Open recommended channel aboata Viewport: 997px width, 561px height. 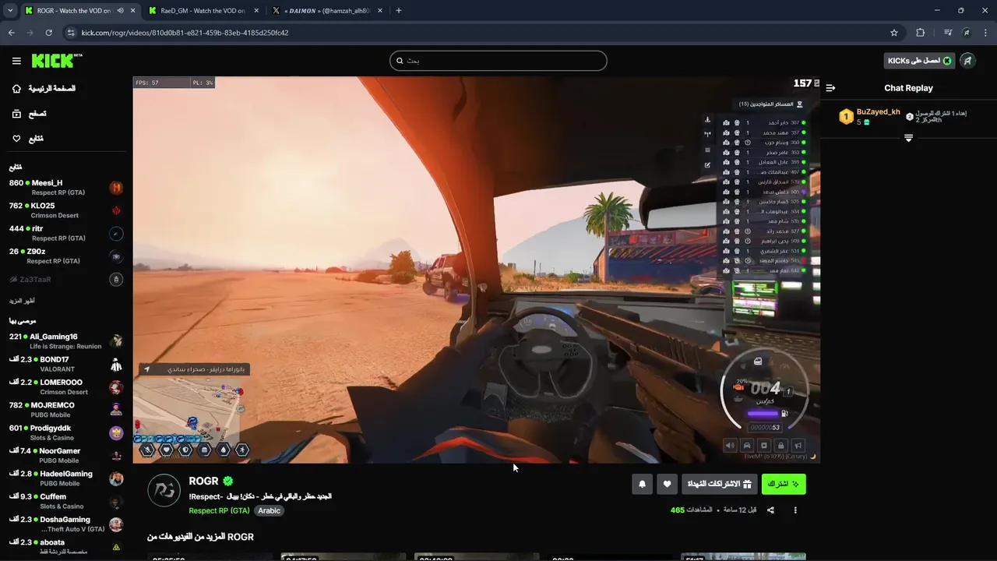coord(66,546)
